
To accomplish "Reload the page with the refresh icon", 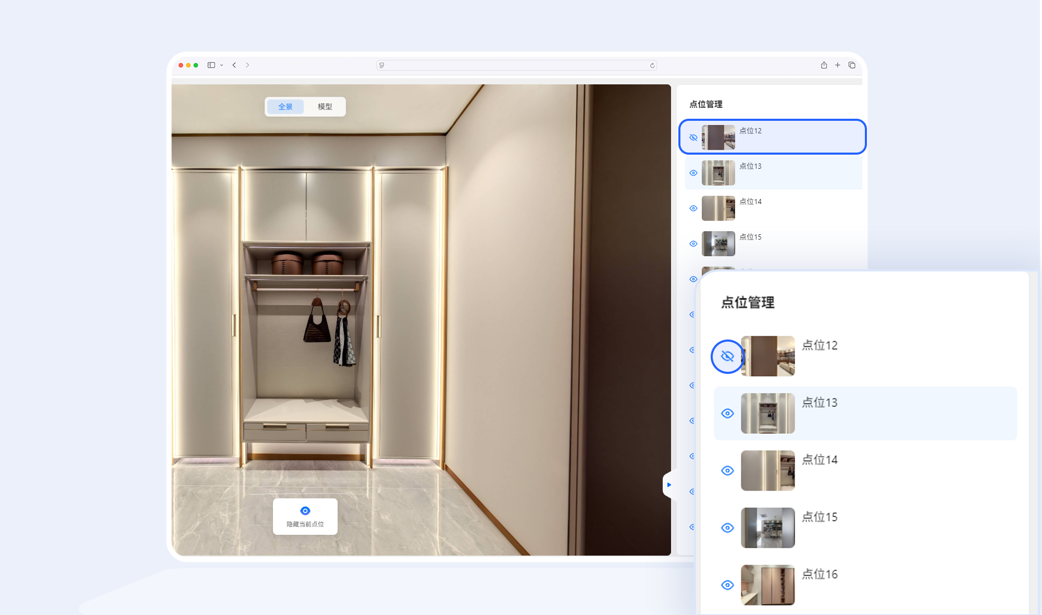I will (652, 65).
